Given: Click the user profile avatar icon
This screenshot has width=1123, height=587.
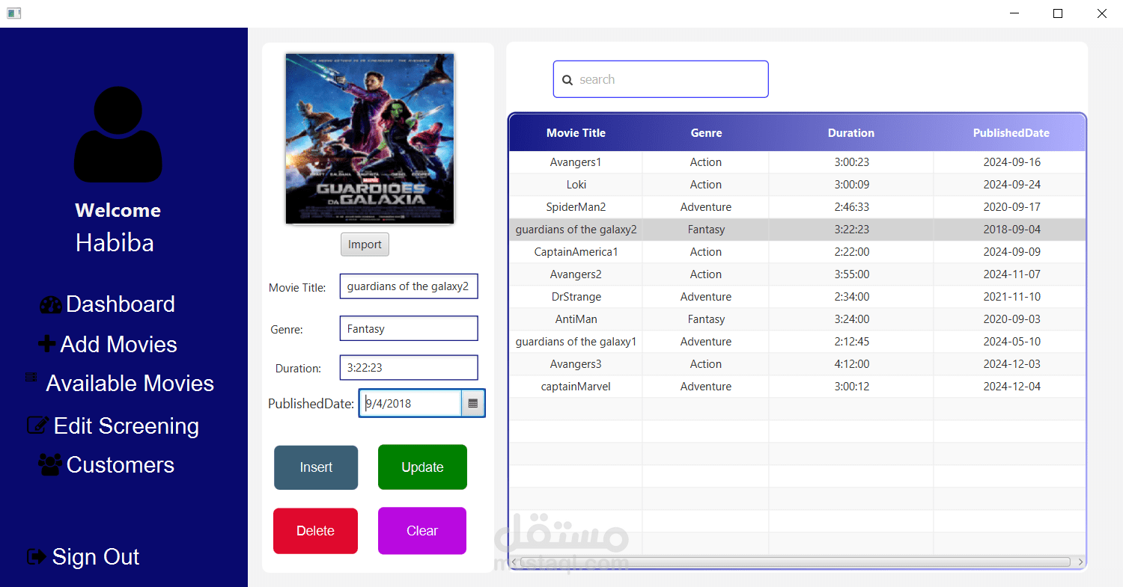Looking at the screenshot, I should tap(118, 135).
